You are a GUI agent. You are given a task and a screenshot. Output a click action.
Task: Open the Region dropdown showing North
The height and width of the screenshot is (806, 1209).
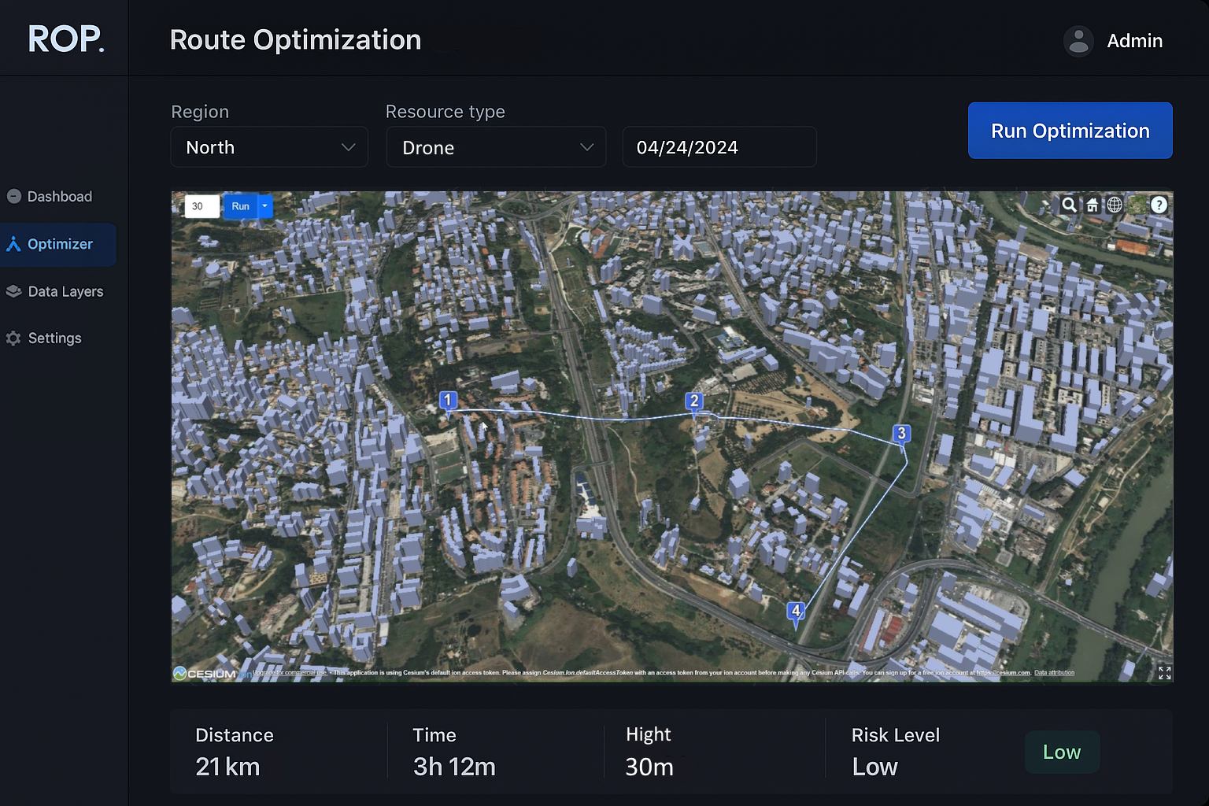coord(269,146)
